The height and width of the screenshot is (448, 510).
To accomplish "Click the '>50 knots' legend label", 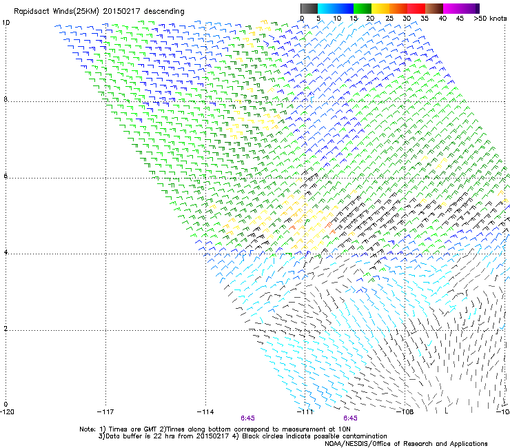I will 490,18.
